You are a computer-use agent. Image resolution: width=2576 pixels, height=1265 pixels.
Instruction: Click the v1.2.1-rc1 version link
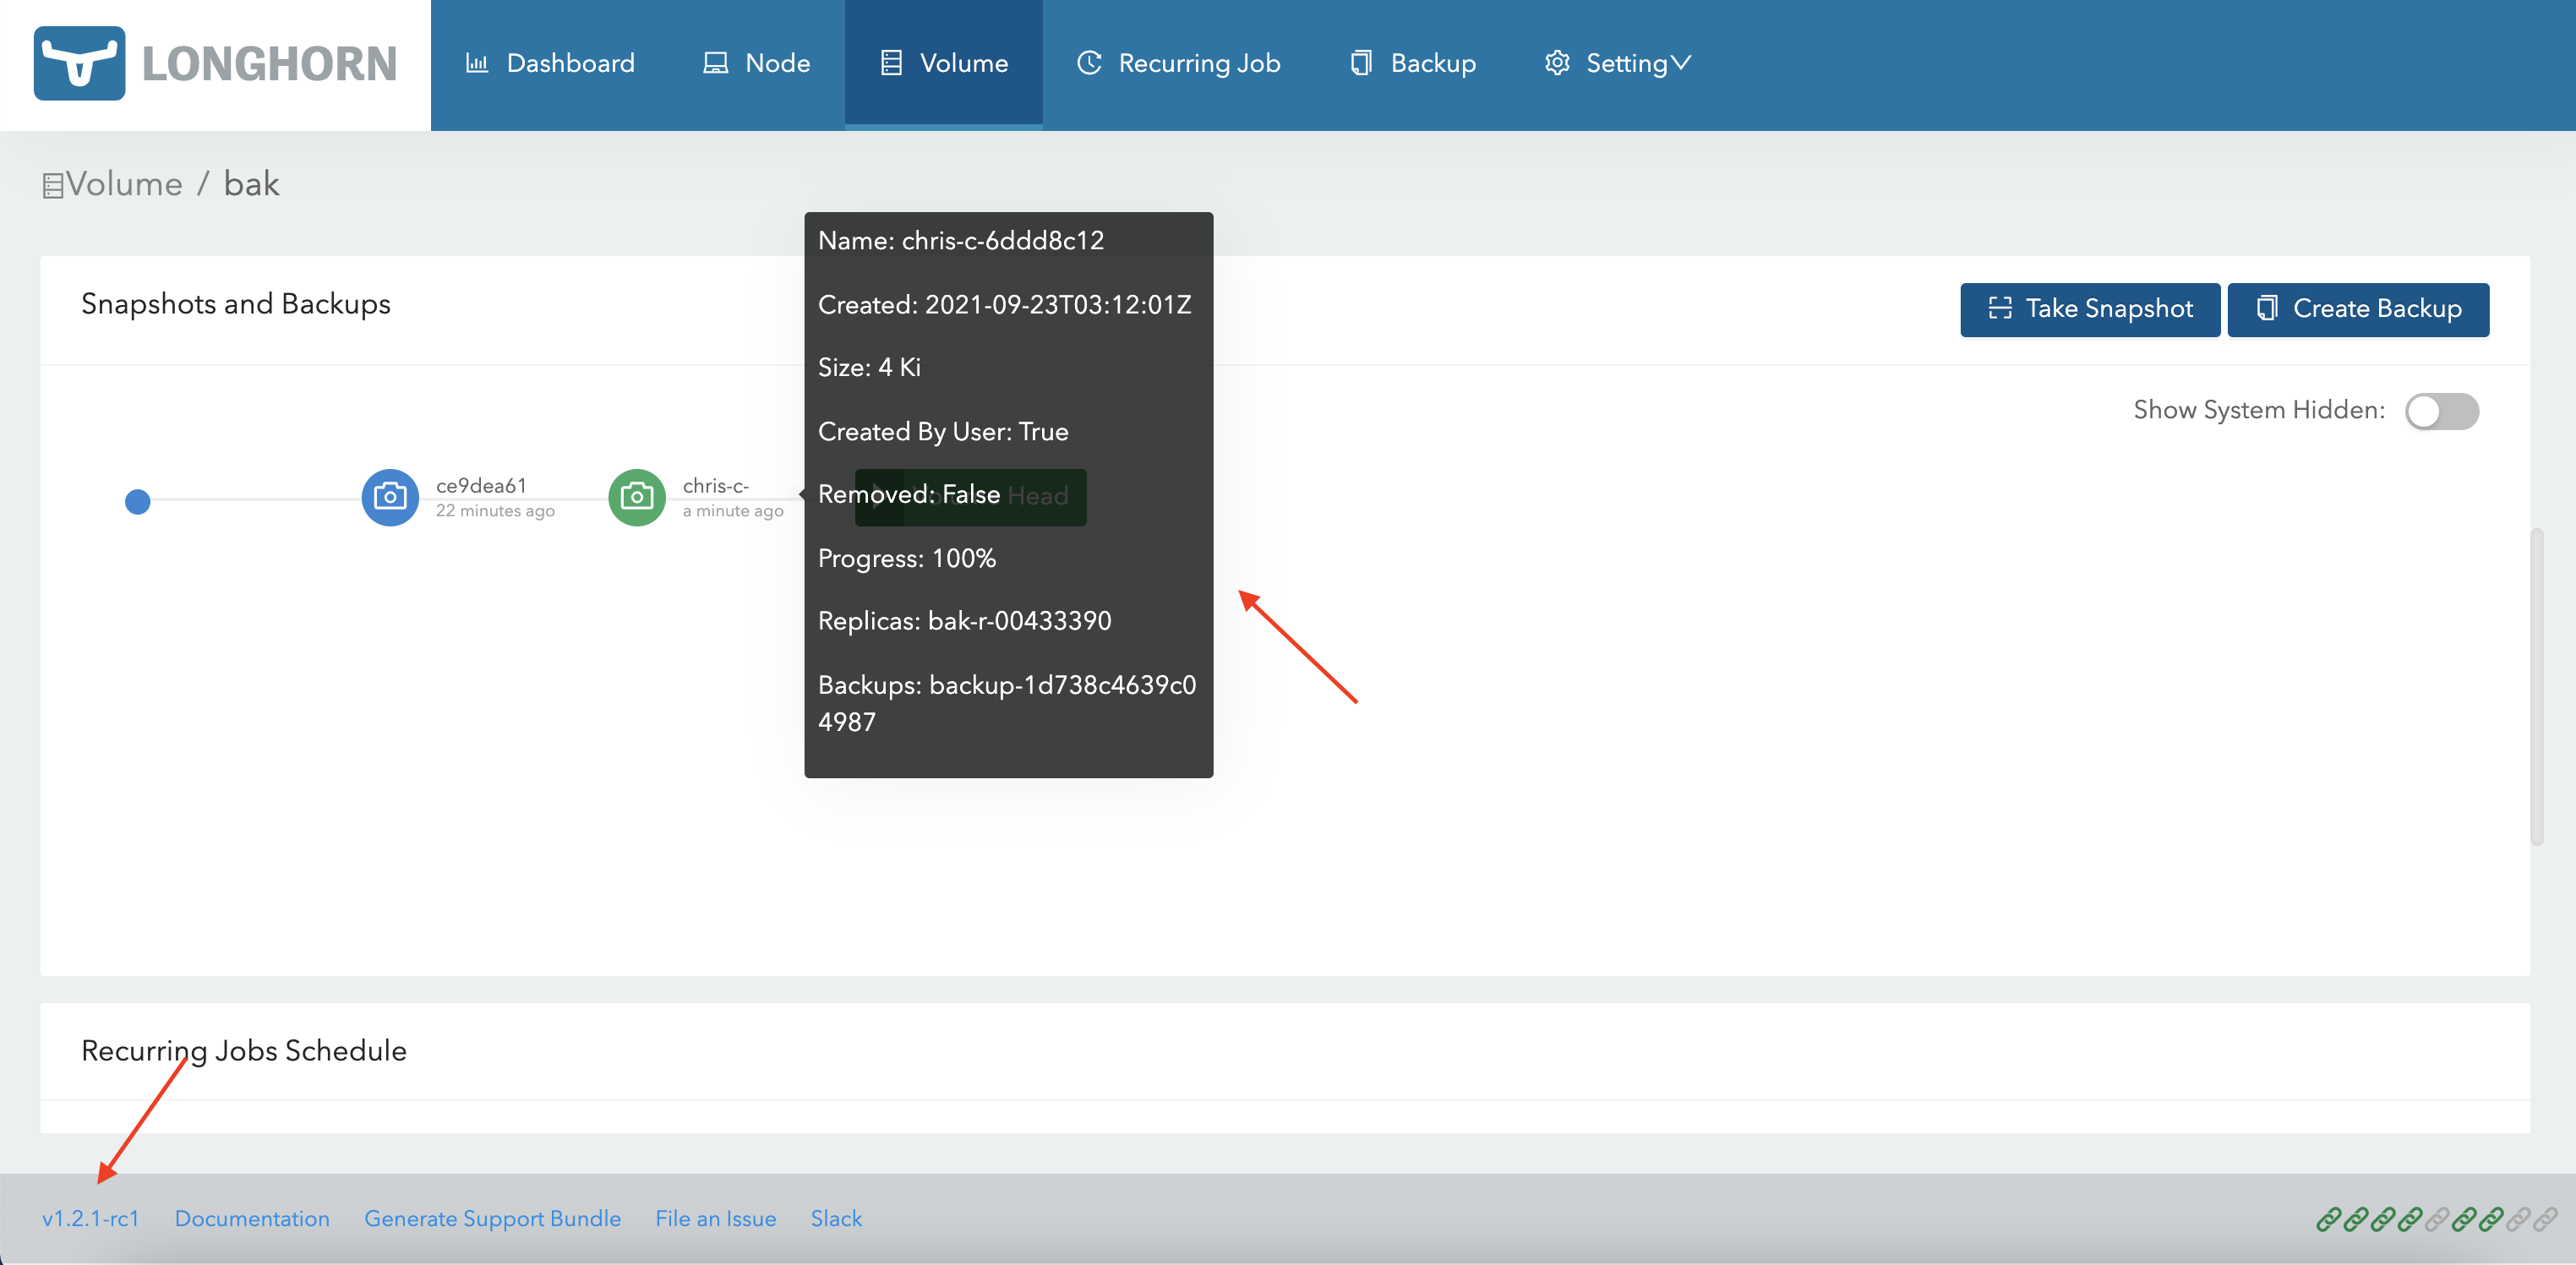[90, 1218]
